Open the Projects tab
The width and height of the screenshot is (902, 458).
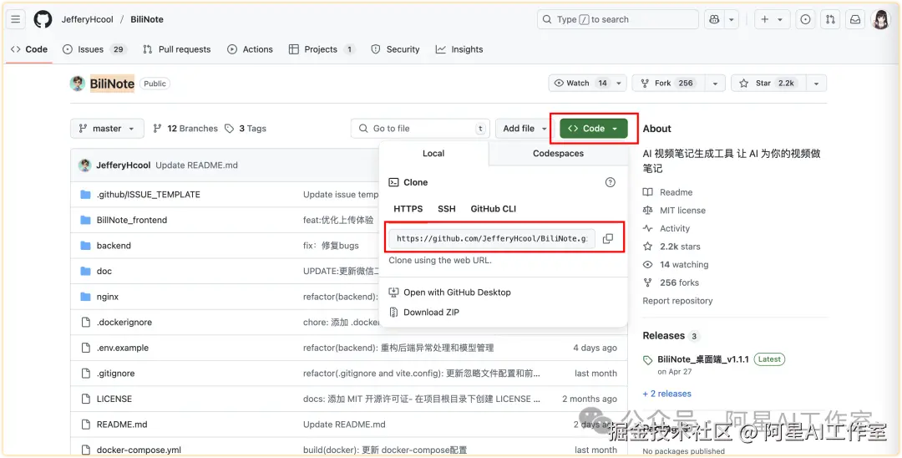322,49
